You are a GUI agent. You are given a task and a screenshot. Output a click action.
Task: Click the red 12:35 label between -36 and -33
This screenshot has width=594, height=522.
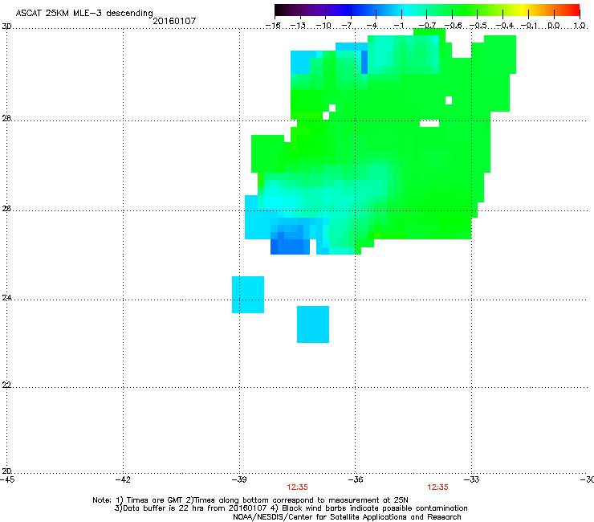tap(438, 487)
